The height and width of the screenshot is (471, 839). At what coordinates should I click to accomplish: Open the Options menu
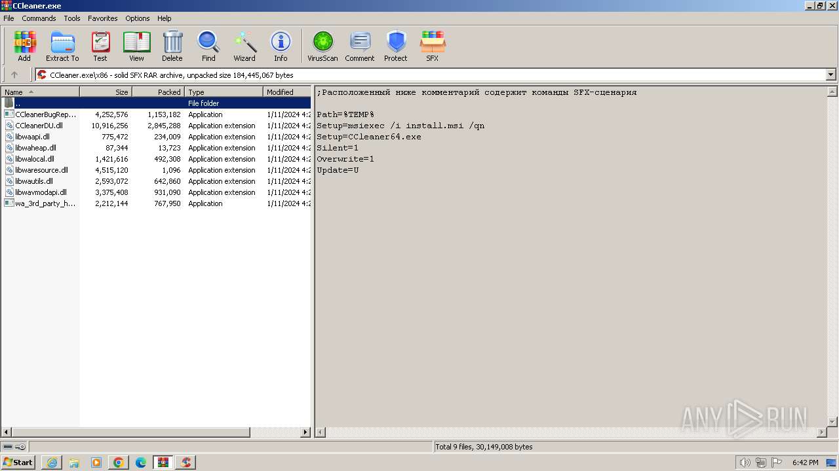(138, 18)
